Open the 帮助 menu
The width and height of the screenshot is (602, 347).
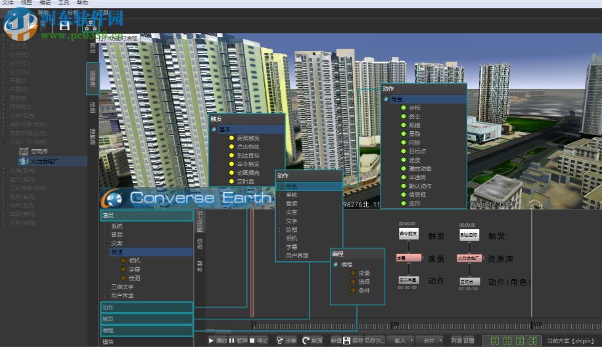(x=82, y=3)
